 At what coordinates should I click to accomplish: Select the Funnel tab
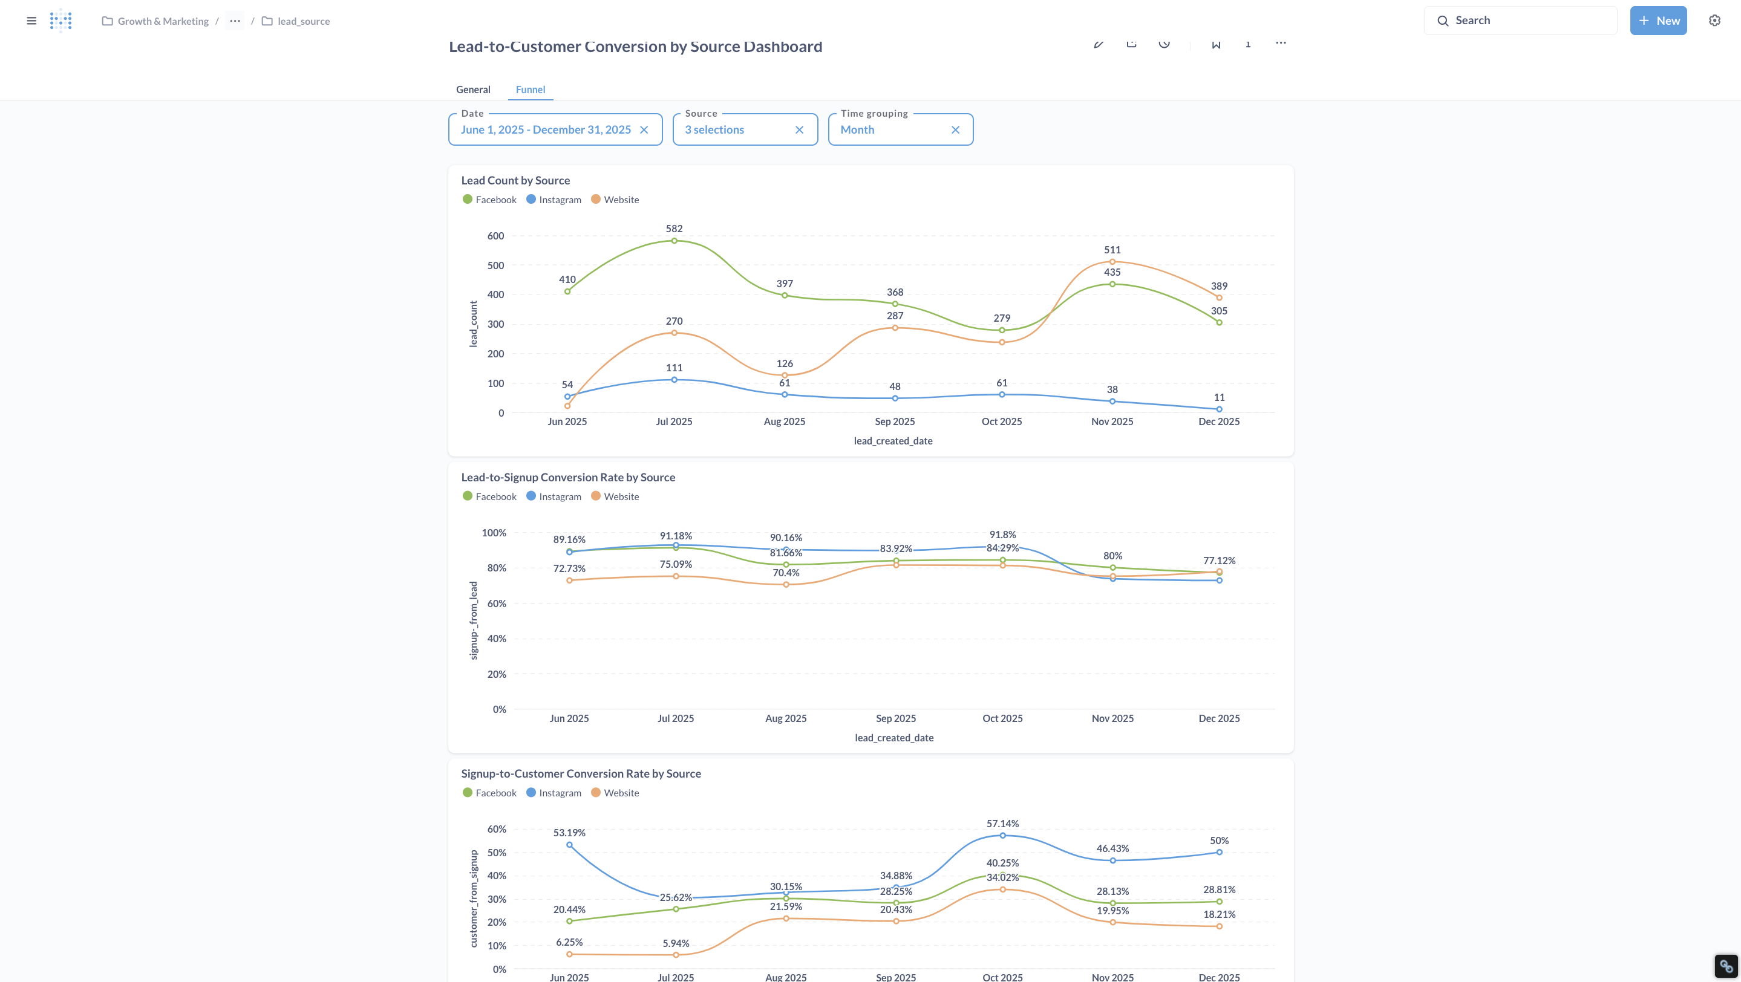pos(530,89)
